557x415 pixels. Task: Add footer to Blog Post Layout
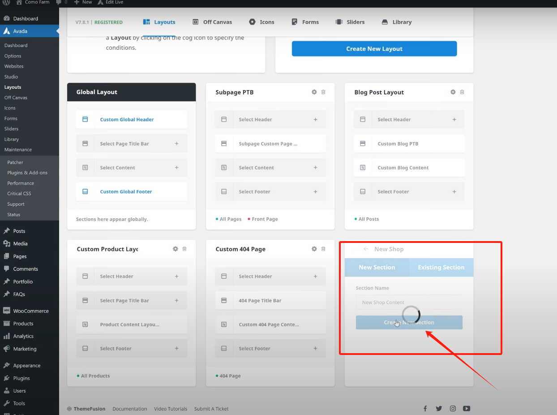(454, 192)
